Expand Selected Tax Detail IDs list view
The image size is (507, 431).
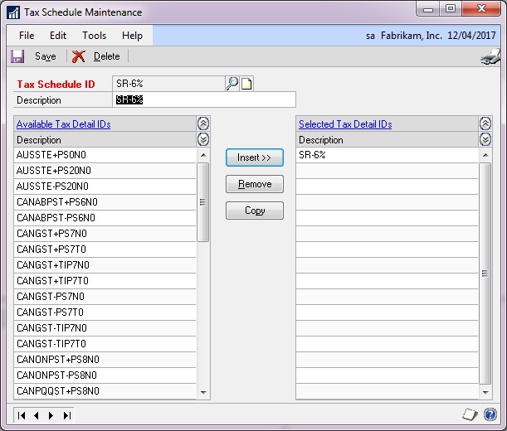pyautogui.click(x=485, y=139)
